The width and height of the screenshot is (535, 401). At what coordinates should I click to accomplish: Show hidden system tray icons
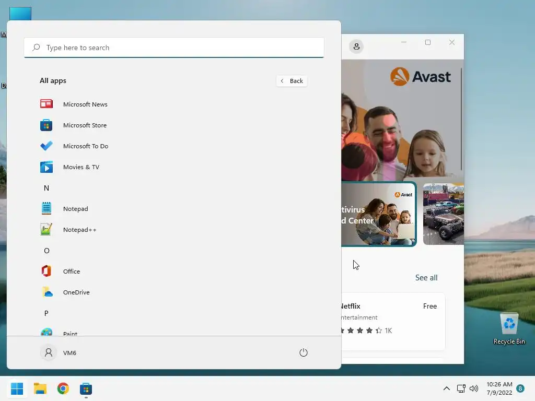click(x=446, y=388)
